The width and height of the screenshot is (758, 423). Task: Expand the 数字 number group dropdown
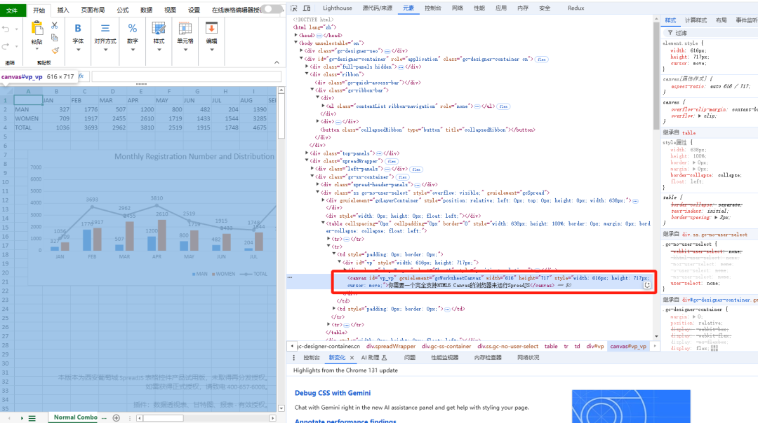(x=133, y=49)
